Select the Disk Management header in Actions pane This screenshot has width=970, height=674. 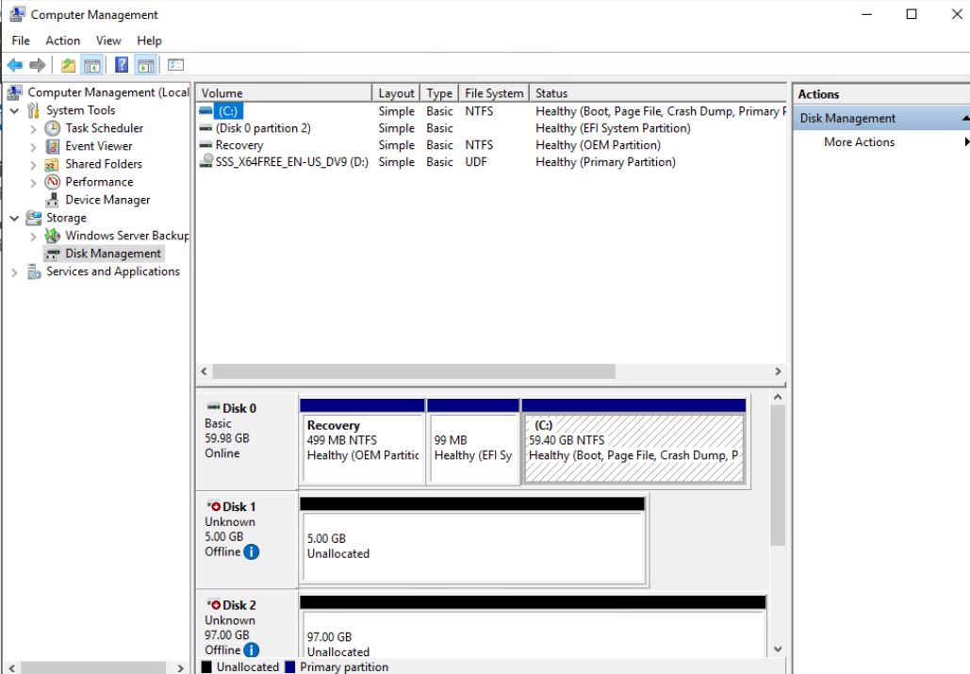tap(844, 118)
